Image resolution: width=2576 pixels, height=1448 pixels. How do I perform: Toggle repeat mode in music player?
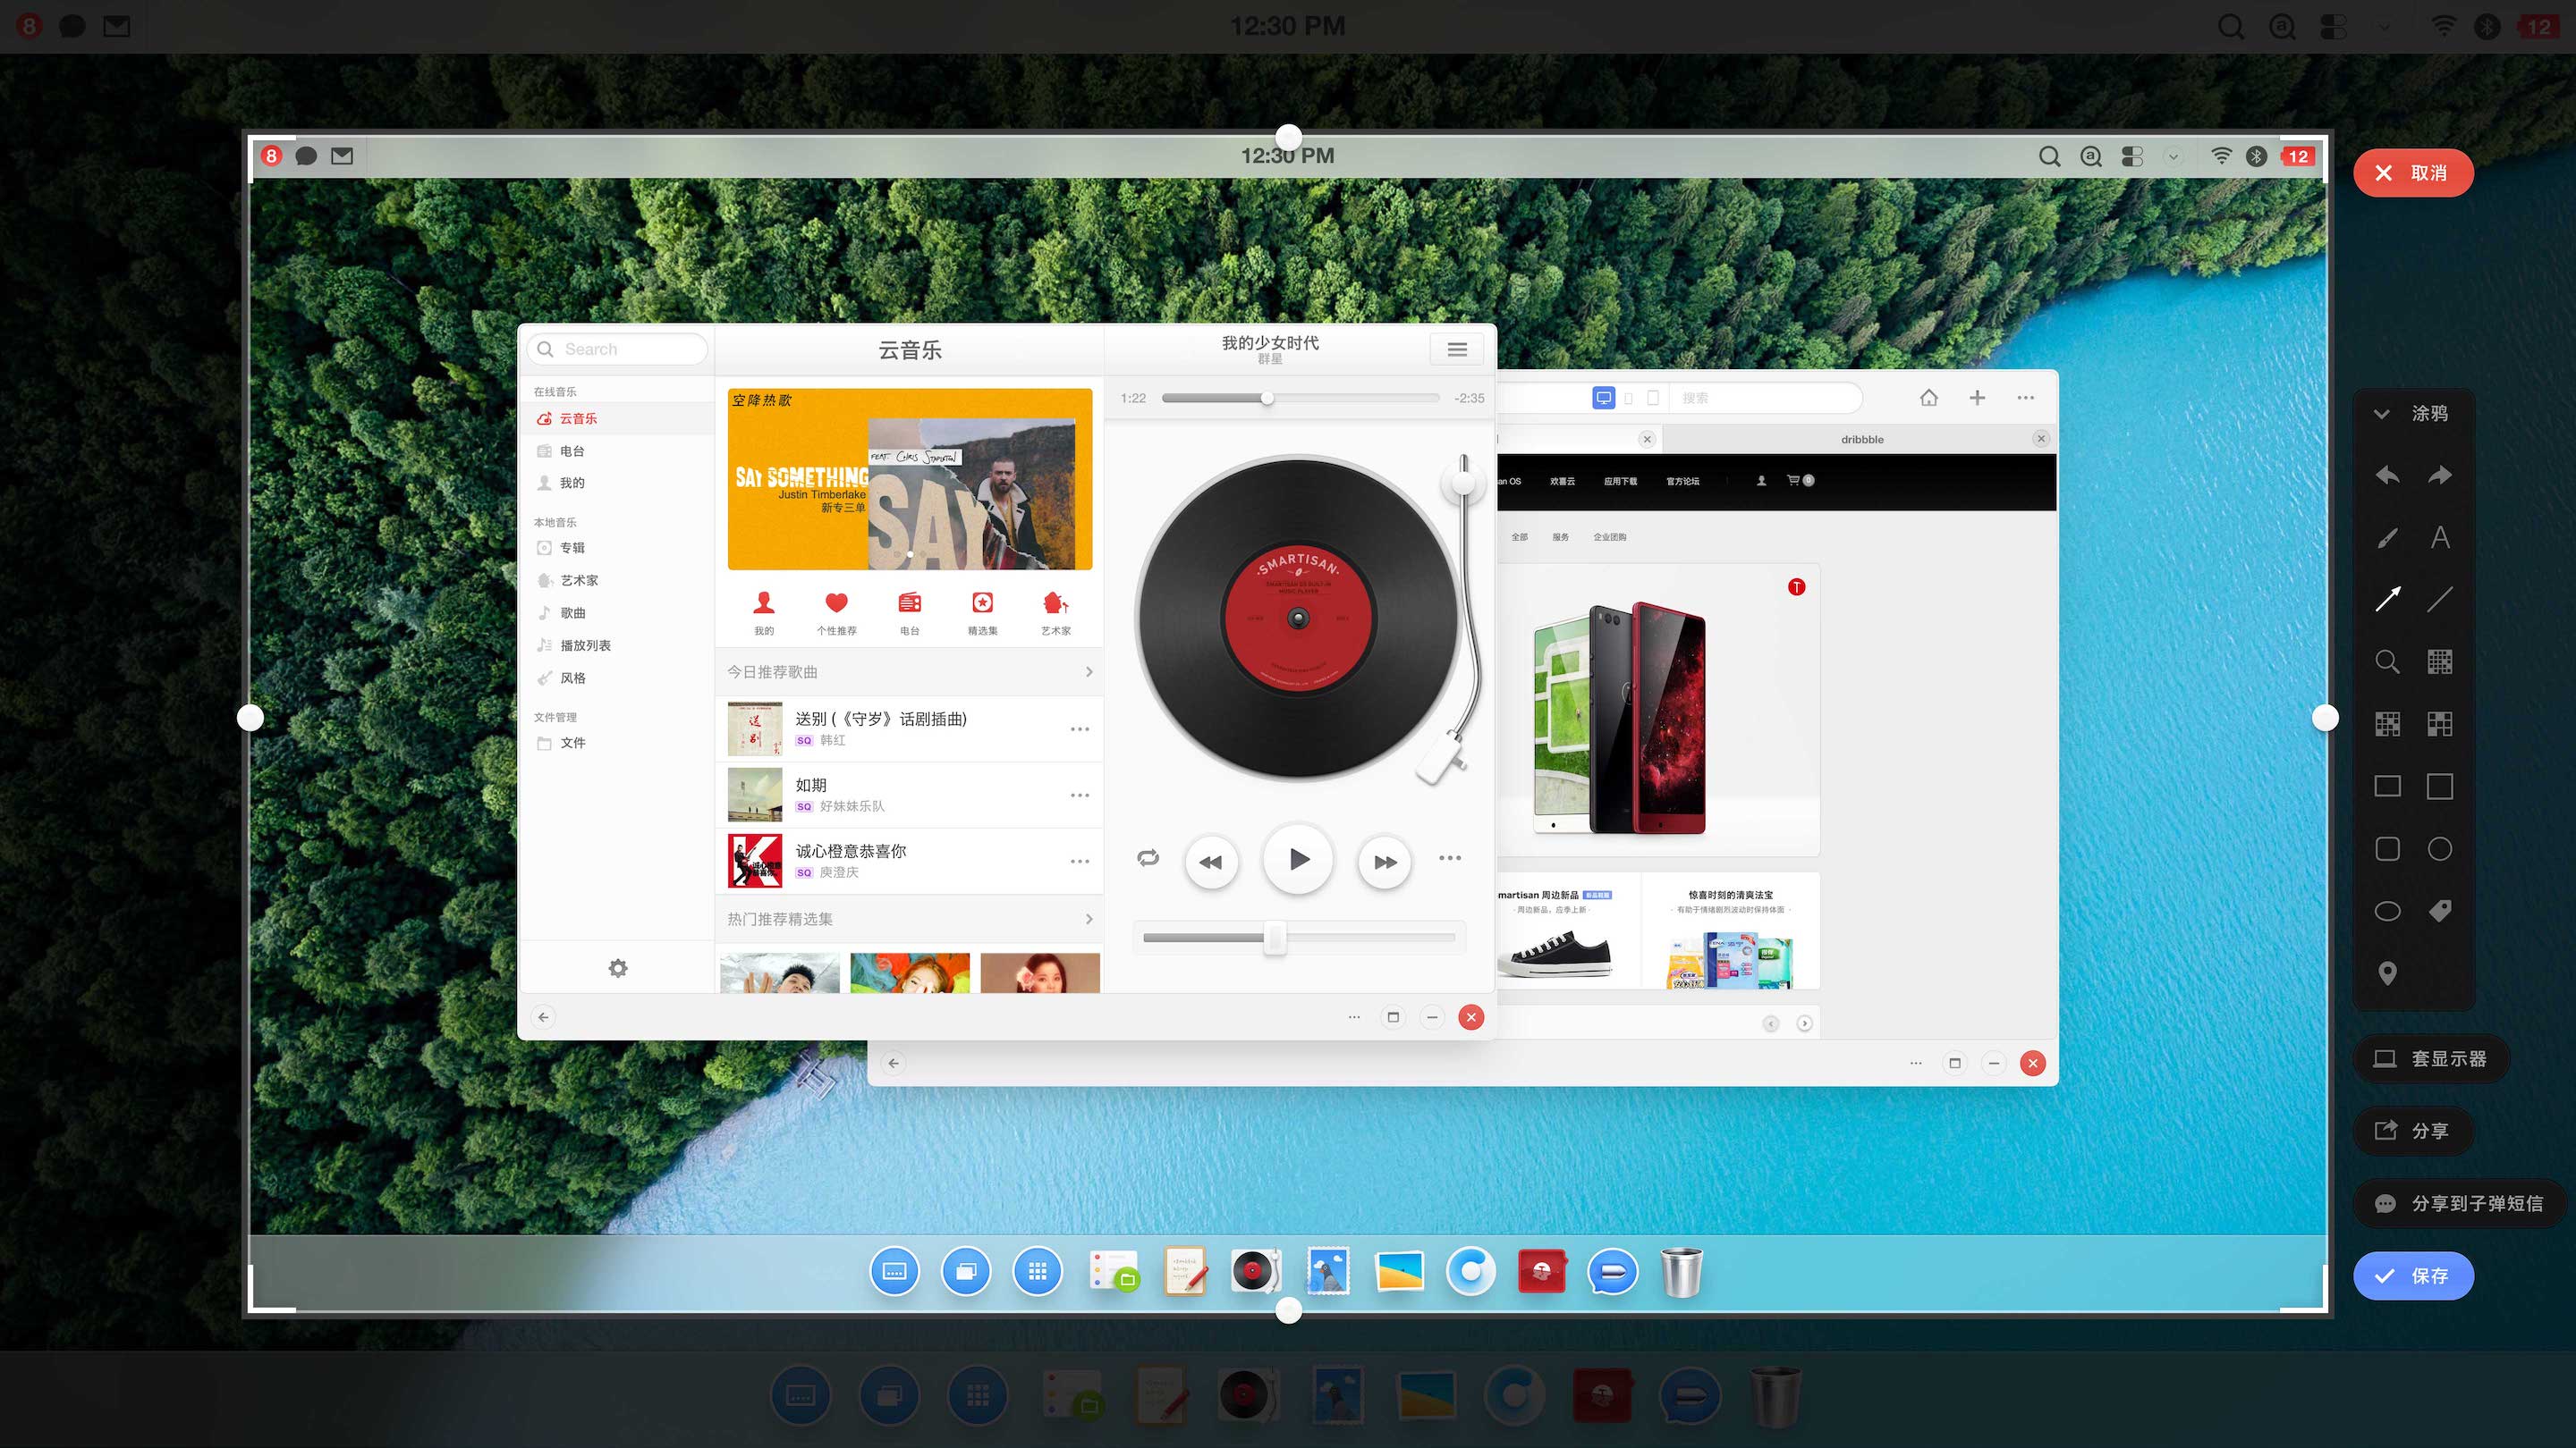pos(1148,858)
